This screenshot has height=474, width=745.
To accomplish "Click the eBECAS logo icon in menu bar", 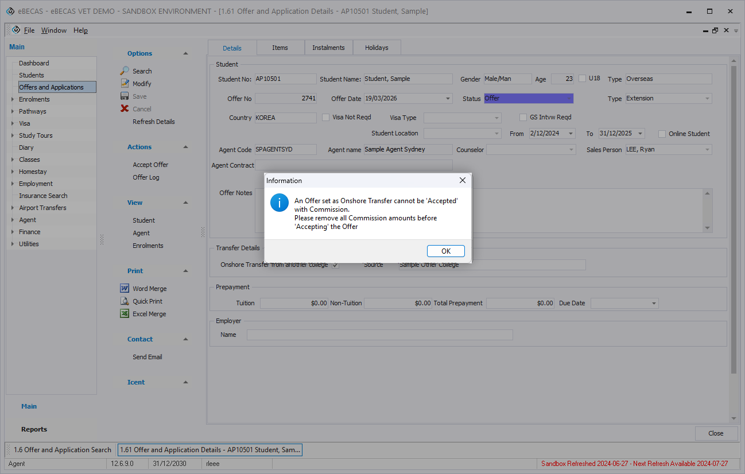I will pos(16,30).
